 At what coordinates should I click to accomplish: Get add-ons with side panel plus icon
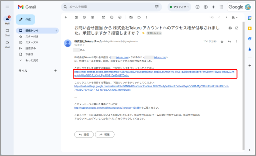(250, 66)
